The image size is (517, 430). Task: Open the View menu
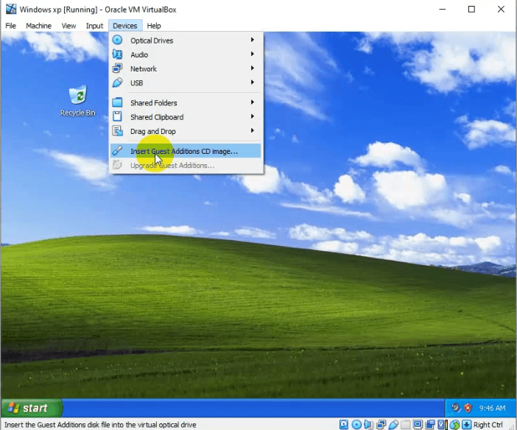(68, 26)
